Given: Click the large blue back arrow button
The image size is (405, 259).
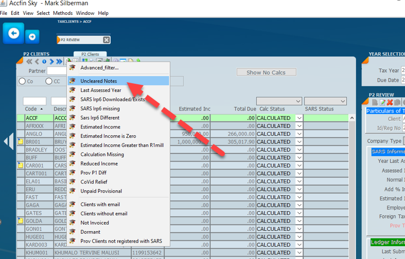Looking at the screenshot, I should coord(13,33).
